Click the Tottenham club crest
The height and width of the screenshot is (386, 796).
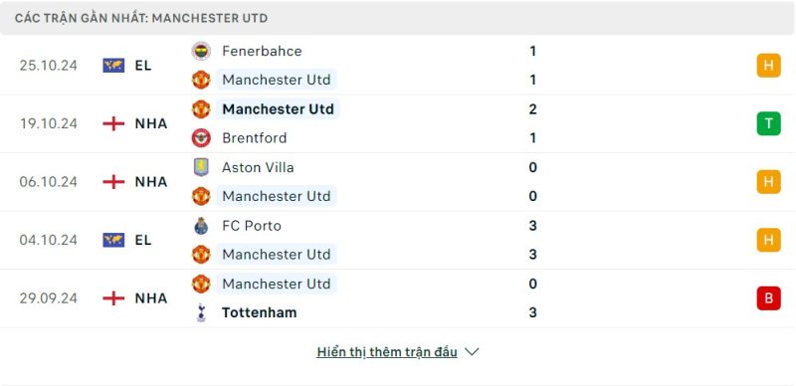[201, 312]
